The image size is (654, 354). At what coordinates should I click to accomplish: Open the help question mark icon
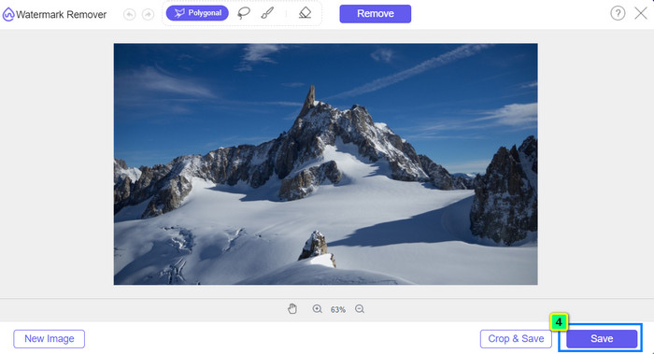click(x=618, y=13)
